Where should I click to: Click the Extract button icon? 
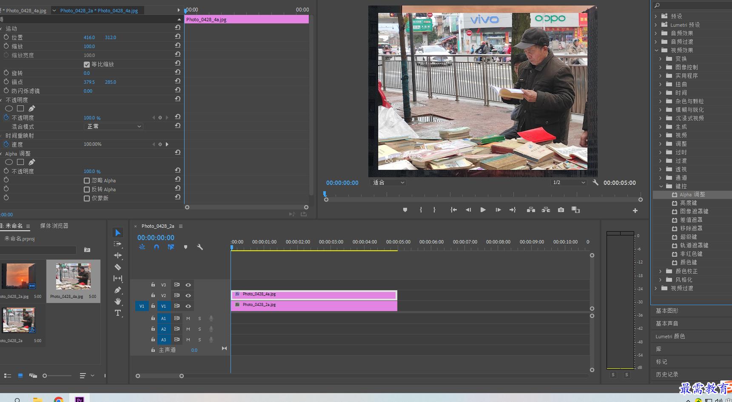546,210
